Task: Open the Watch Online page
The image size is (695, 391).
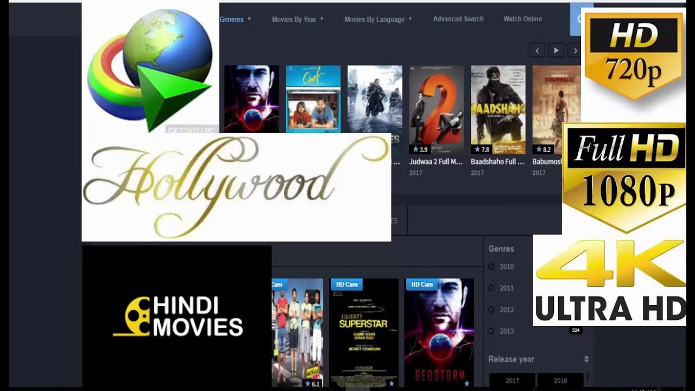Action: click(x=522, y=19)
